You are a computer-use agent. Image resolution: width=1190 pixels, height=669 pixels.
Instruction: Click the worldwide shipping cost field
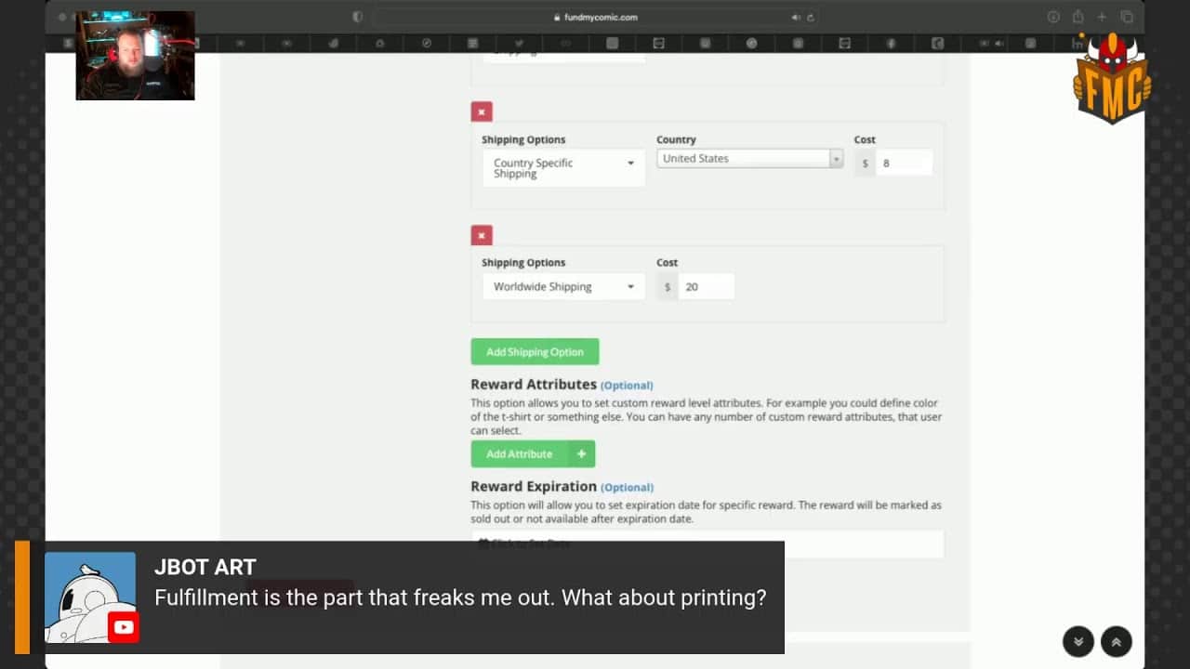706,287
